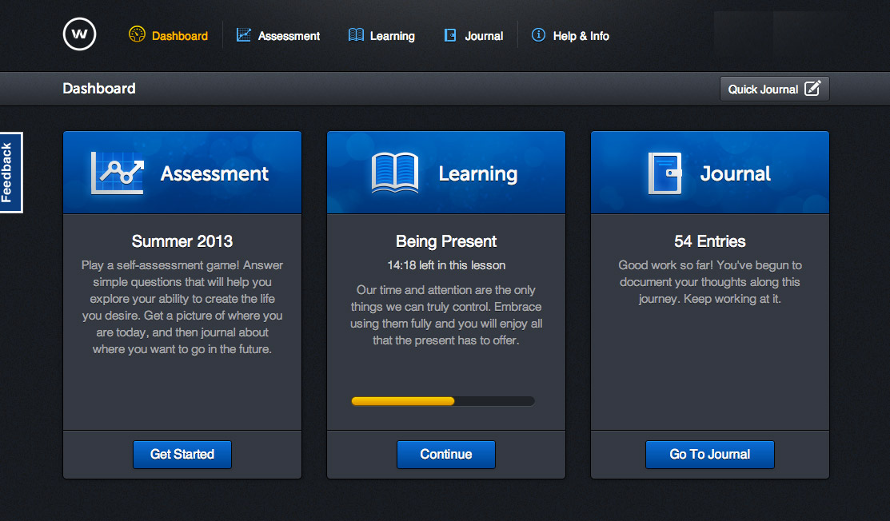Click the 'Our time and attention' paragraph
This screenshot has width=890, height=521.
(x=446, y=315)
